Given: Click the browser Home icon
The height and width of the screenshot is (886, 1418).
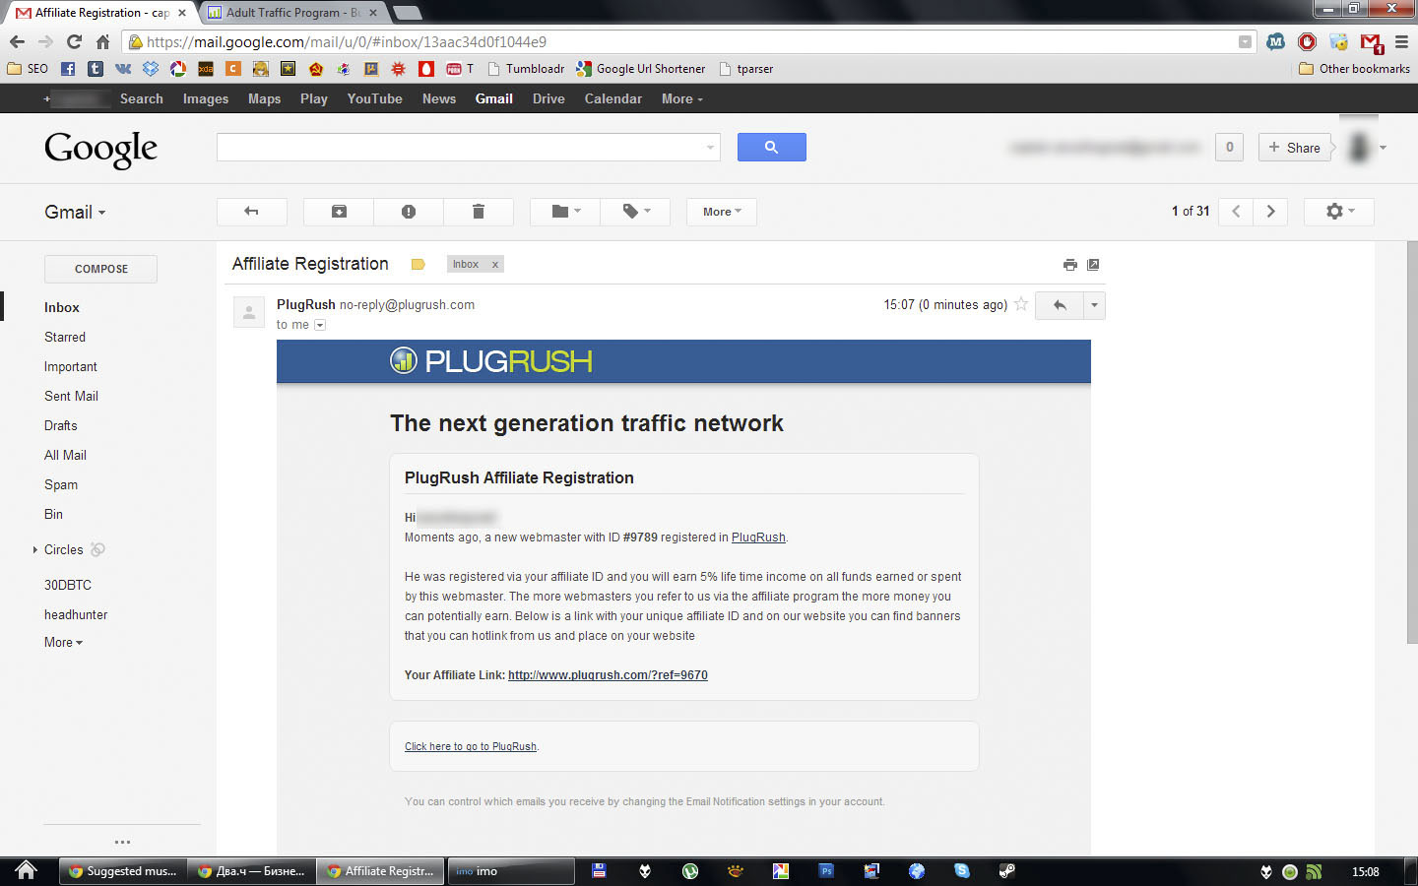Looking at the screenshot, I should [x=102, y=41].
